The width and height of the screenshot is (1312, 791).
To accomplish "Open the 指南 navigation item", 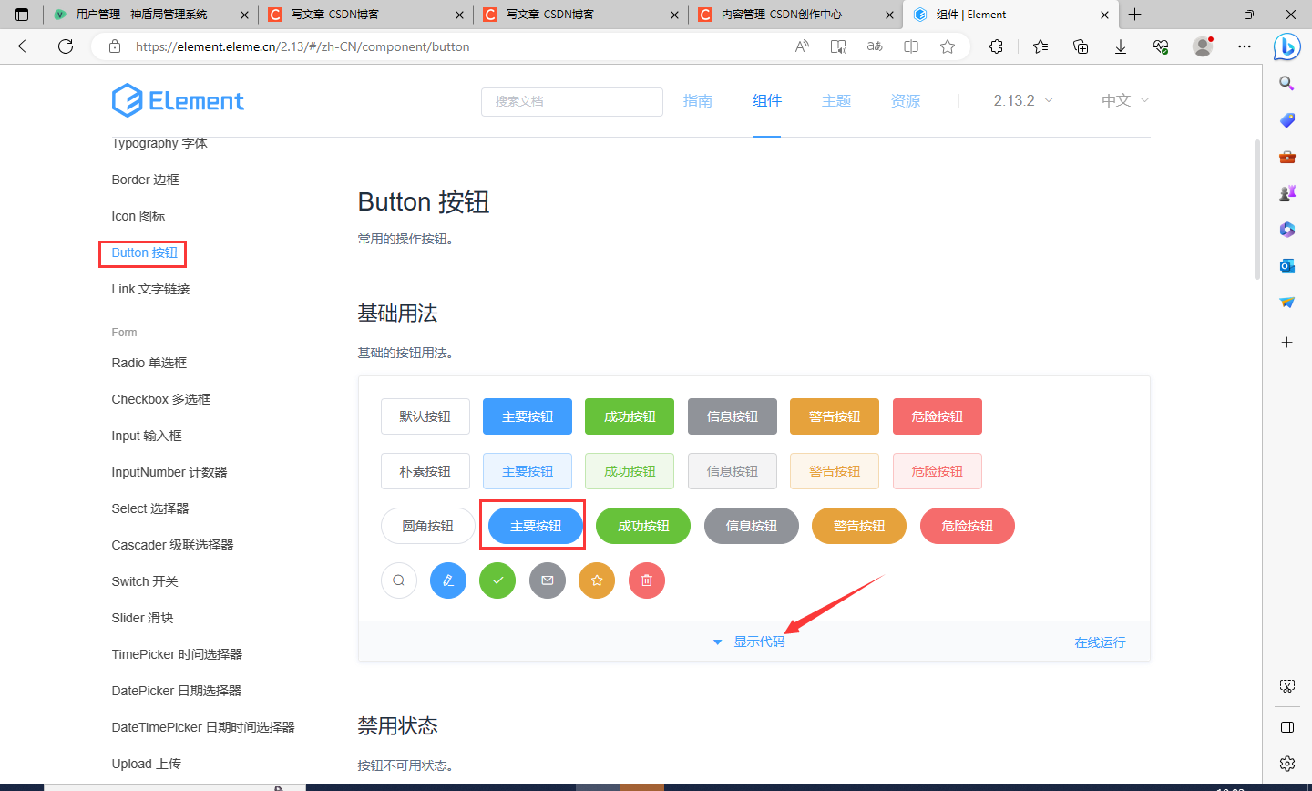I will coord(698,100).
